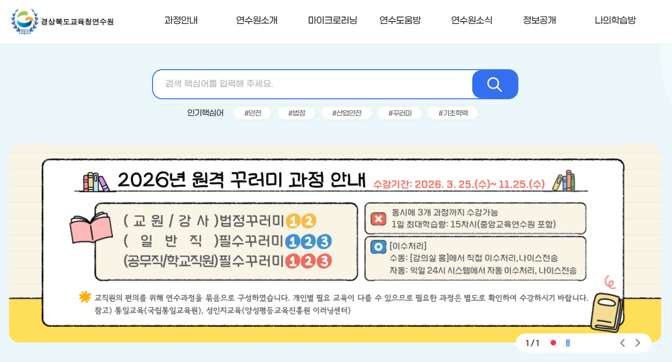Open the 마이크로러닝 menu
672x362 pixels.
click(x=333, y=21)
